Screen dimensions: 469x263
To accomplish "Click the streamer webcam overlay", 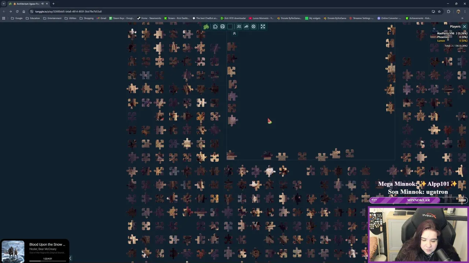I will [x=418, y=235].
